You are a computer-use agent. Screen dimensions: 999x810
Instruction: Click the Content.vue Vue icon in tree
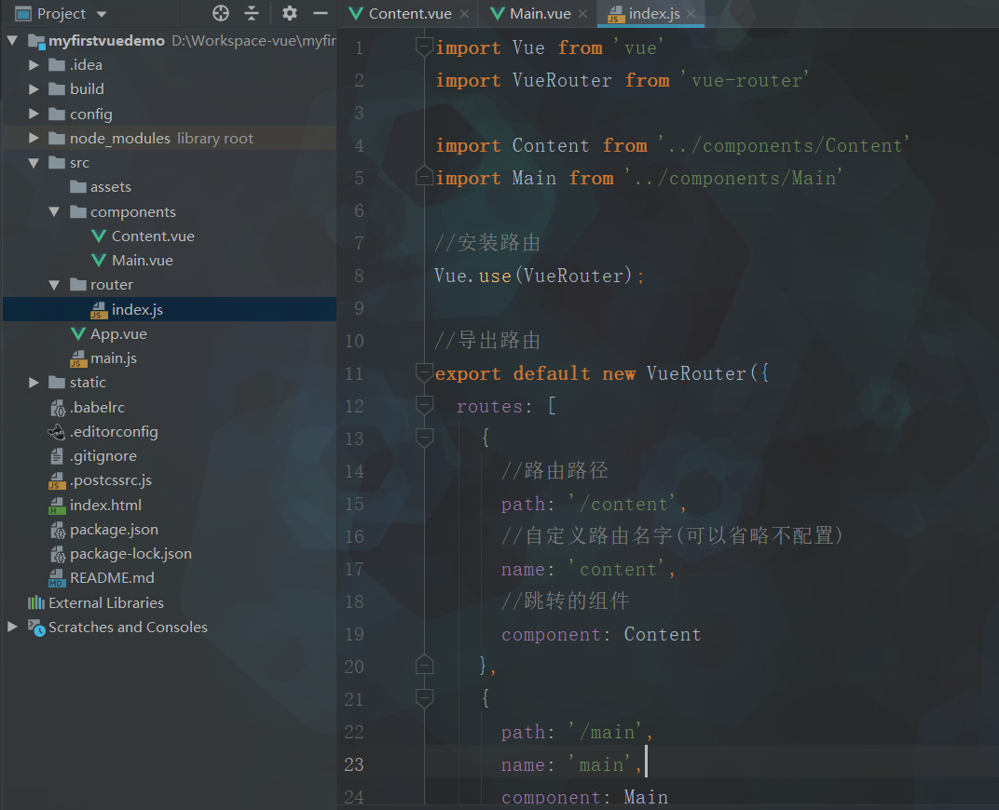point(99,236)
